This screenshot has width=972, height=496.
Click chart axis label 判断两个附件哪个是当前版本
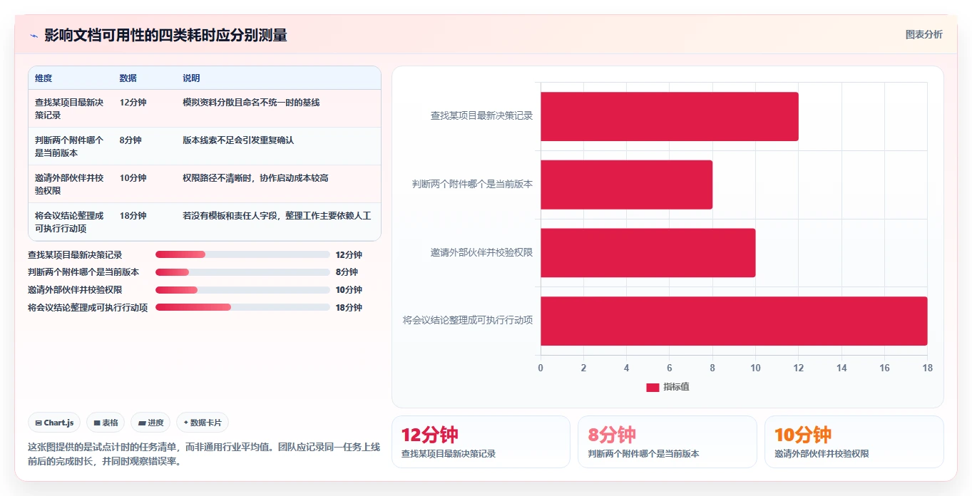tap(472, 184)
